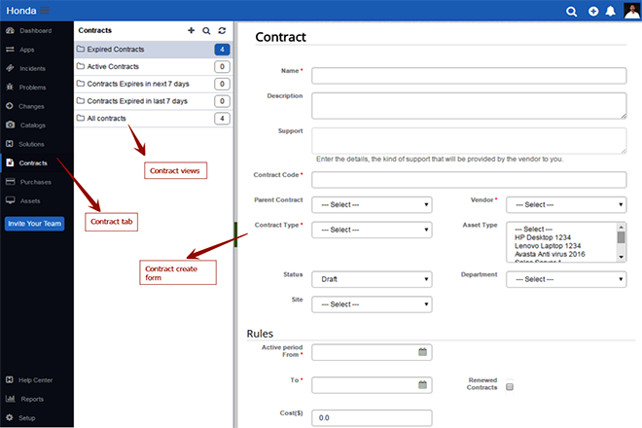Click the Dashboard icon in the sidebar
Screen dimensions: 642x428
pos(10,31)
